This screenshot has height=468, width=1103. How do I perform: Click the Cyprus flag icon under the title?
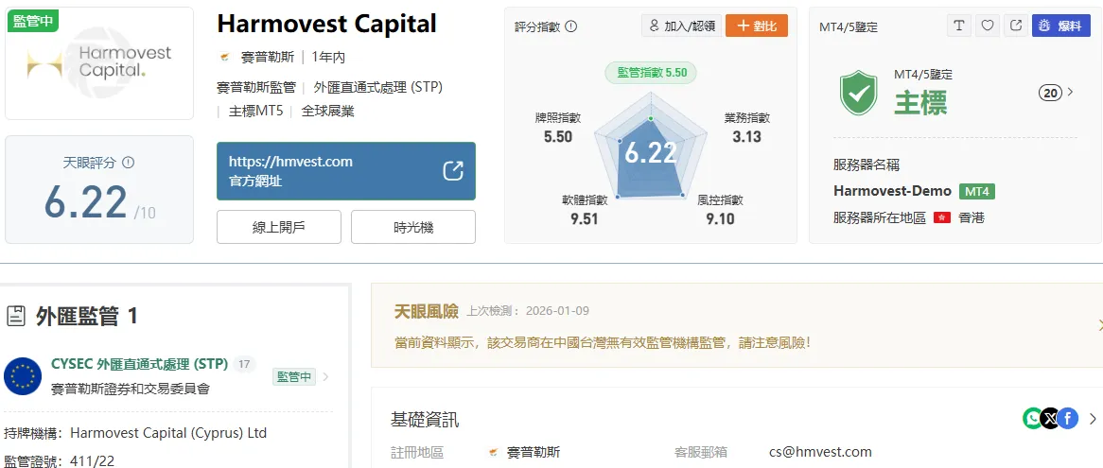pos(225,58)
